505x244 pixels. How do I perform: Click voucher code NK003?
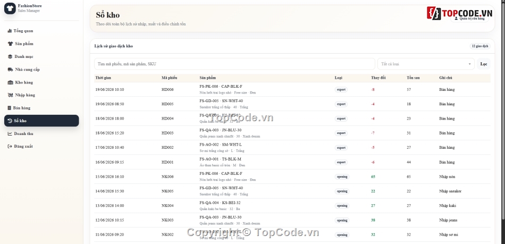[167, 220]
